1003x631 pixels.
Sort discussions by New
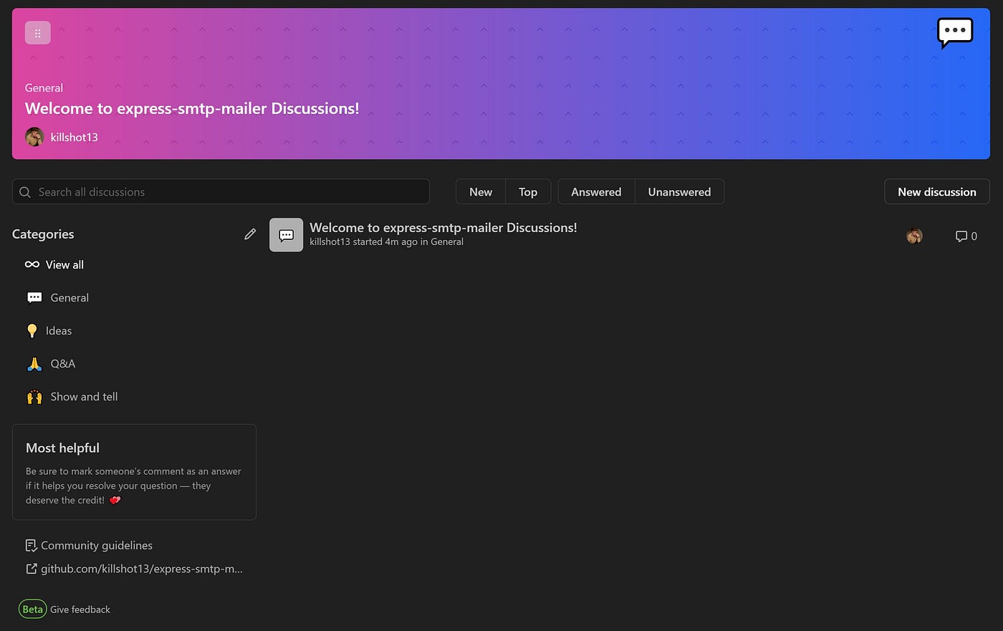(x=481, y=192)
